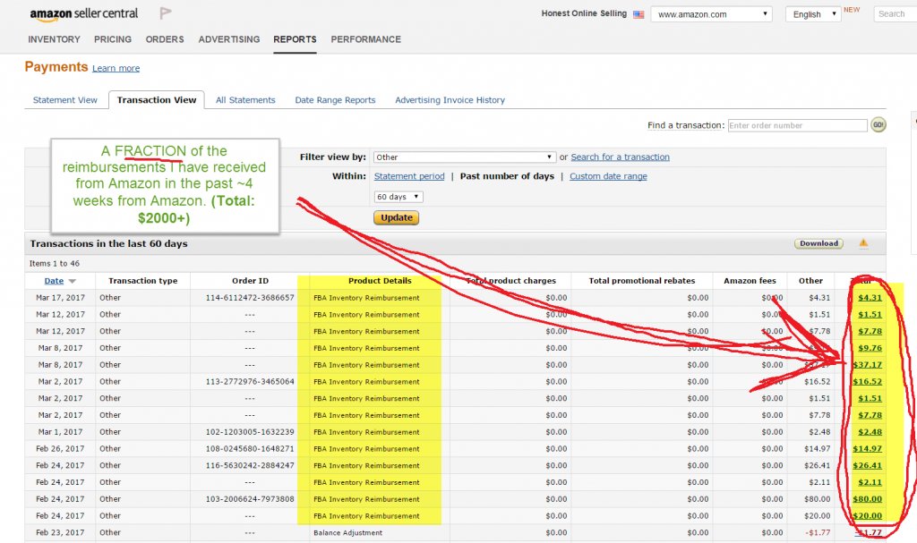Viewport: 917px width, 543px height.
Task: Click order ID 116-5630242-2884247
Action: point(250,465)
